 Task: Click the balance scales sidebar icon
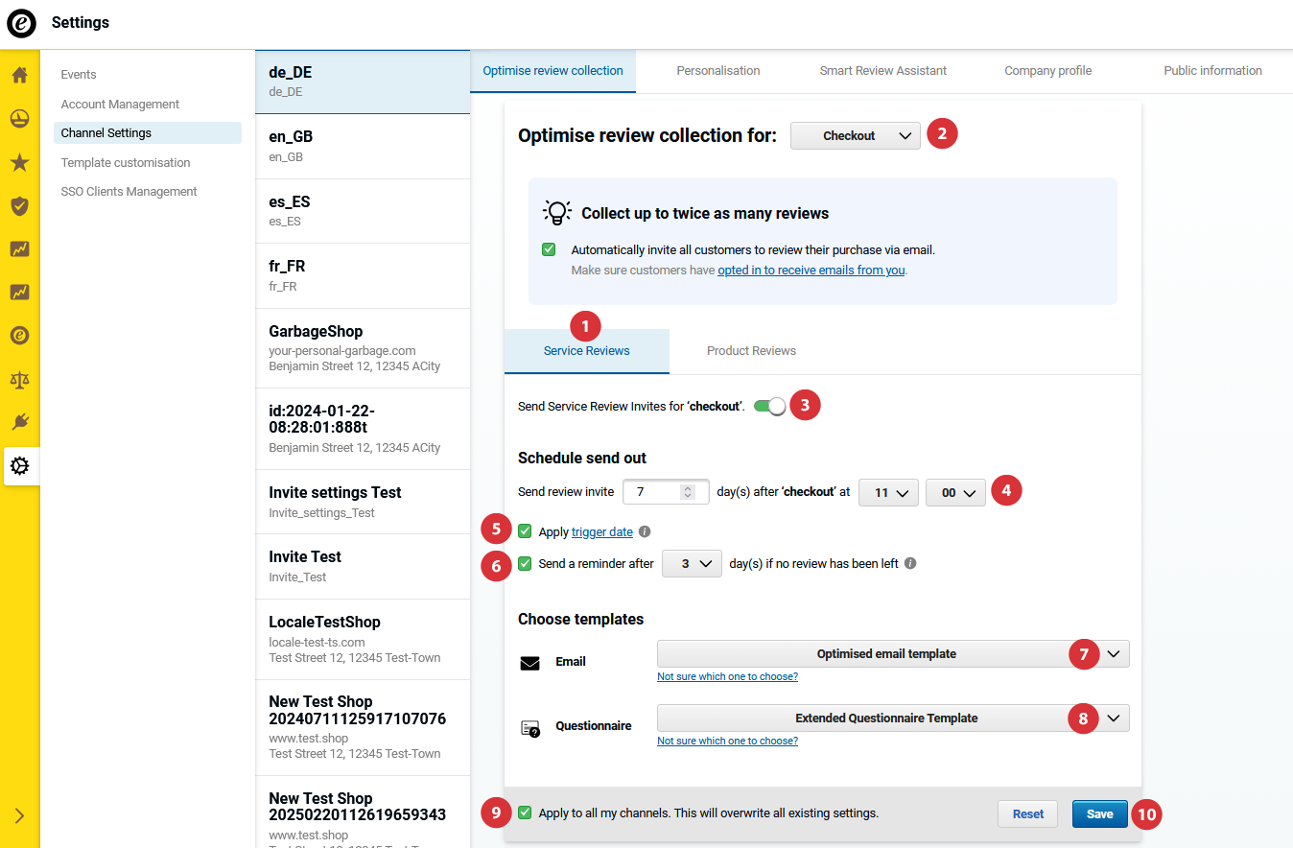(x=19, y=379)
